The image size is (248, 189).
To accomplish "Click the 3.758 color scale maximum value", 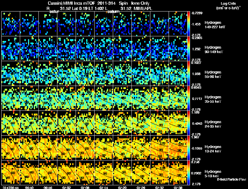I will (x=196, y=162).
